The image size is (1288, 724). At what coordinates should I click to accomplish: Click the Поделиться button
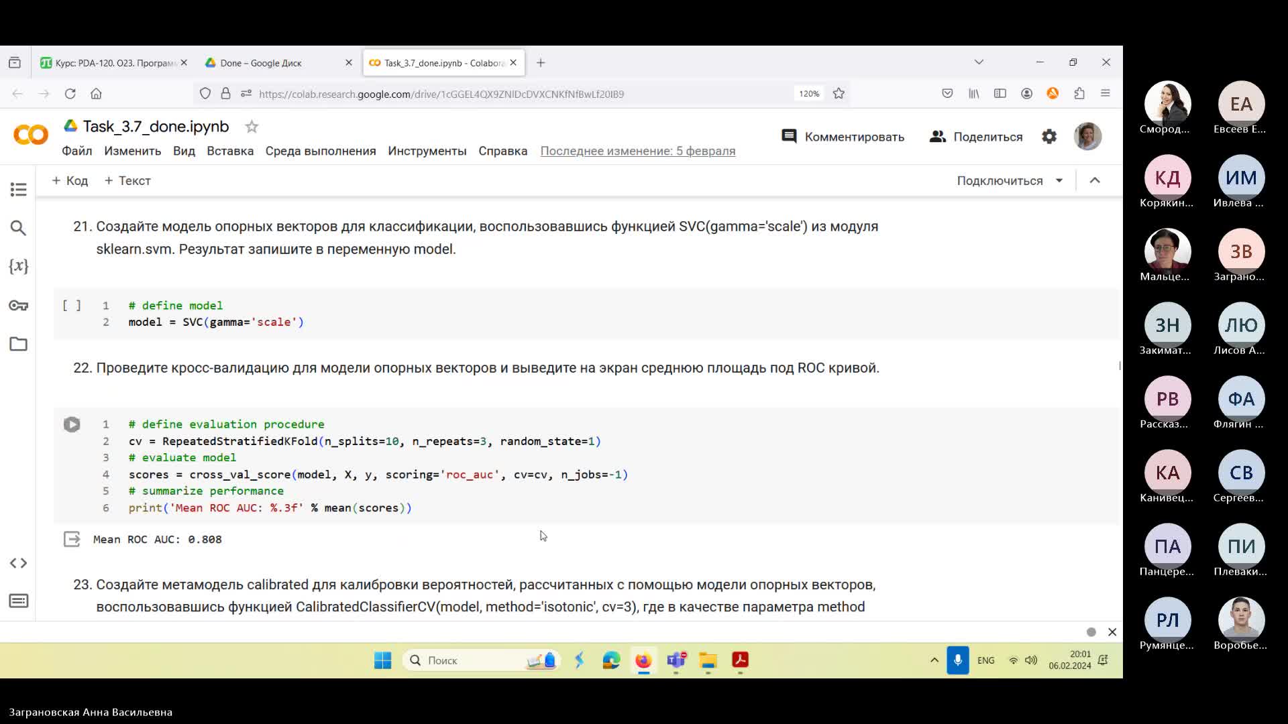tap(976, 137)
